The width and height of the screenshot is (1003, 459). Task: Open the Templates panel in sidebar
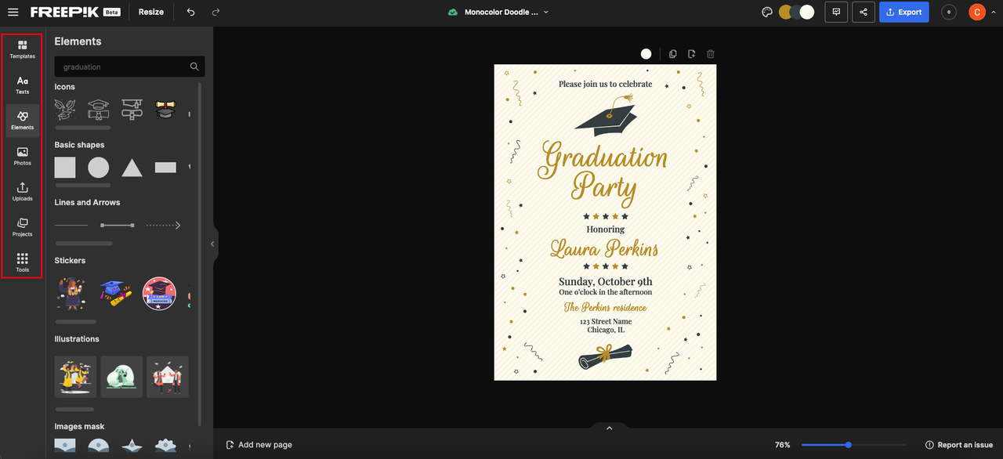(x=22, y=50)
